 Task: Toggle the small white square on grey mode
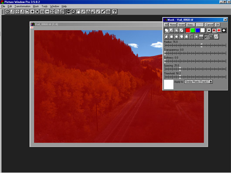coord(177,30)
